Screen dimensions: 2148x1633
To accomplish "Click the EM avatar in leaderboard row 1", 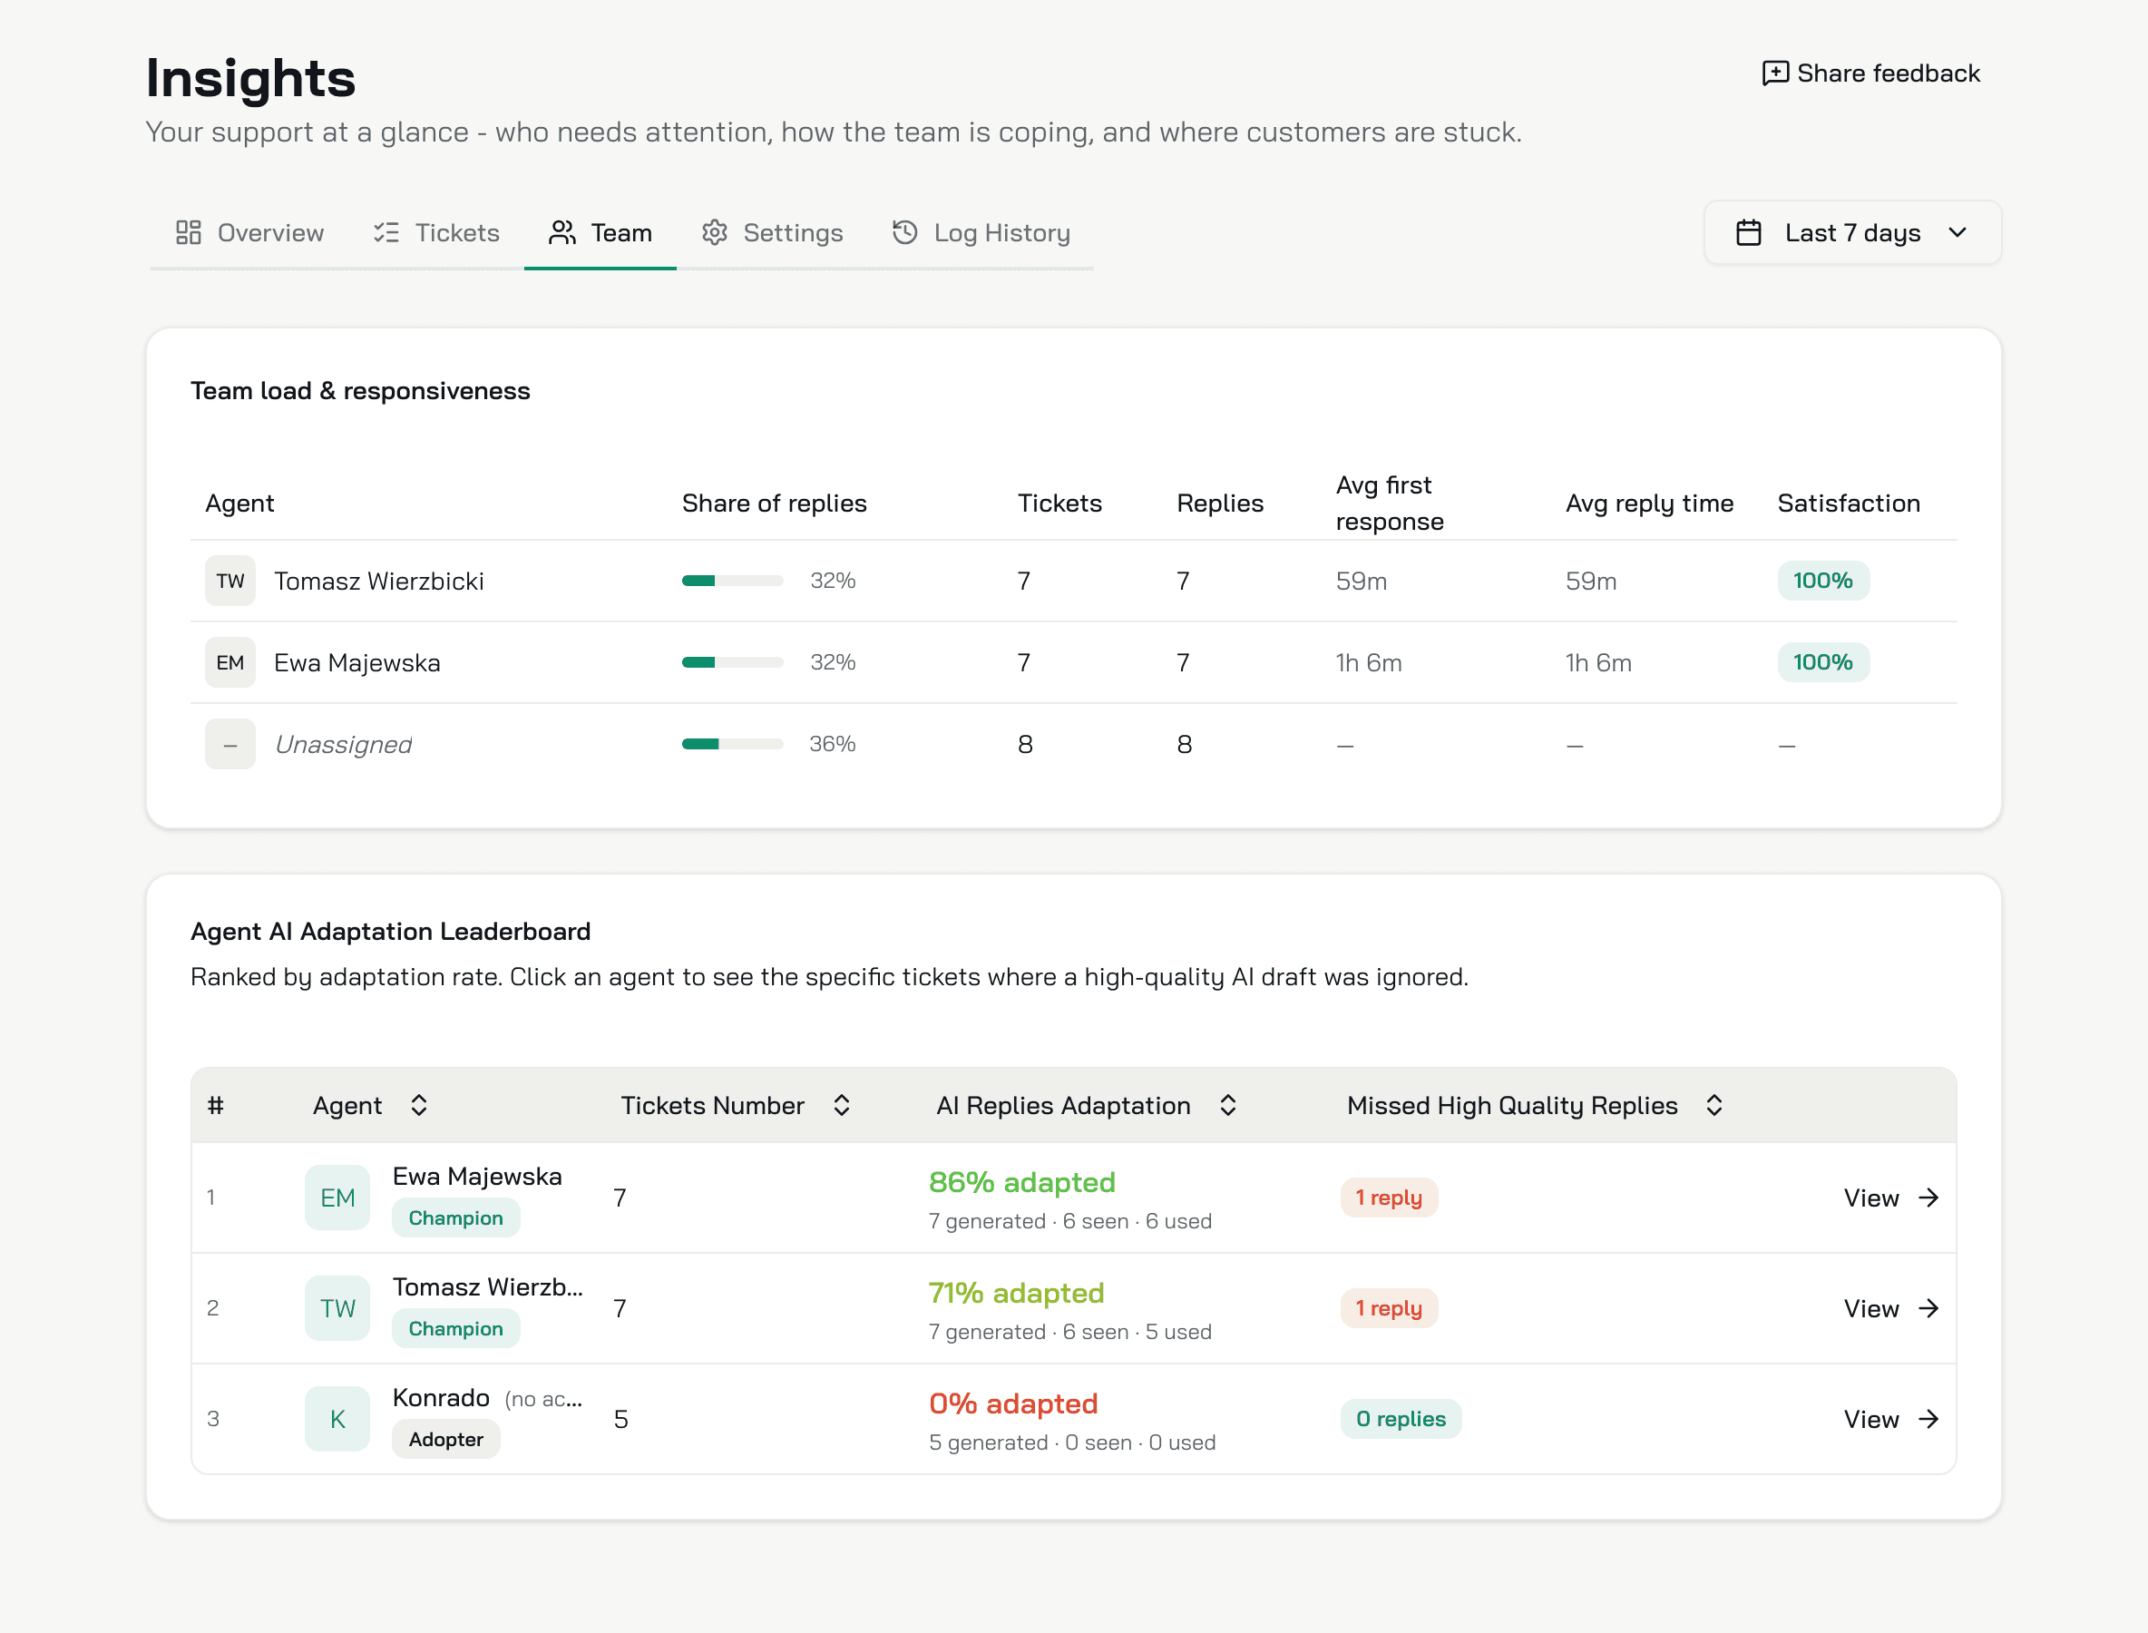I will pos(337,1198).
